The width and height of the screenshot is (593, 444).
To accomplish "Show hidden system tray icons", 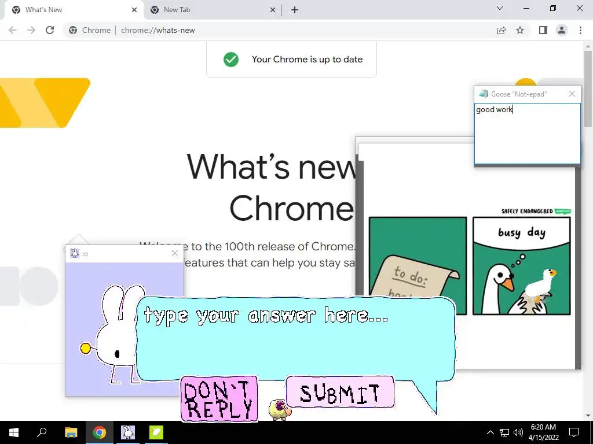I will (x=490, y=432).
